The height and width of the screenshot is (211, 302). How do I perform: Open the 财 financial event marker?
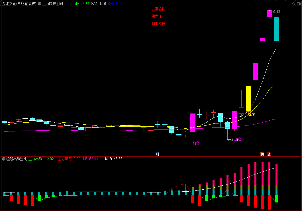tap(157, 154)
